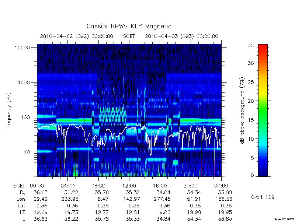295x221 pixels.
Task: Click the LT value 19.77
Action: point(102,212)
